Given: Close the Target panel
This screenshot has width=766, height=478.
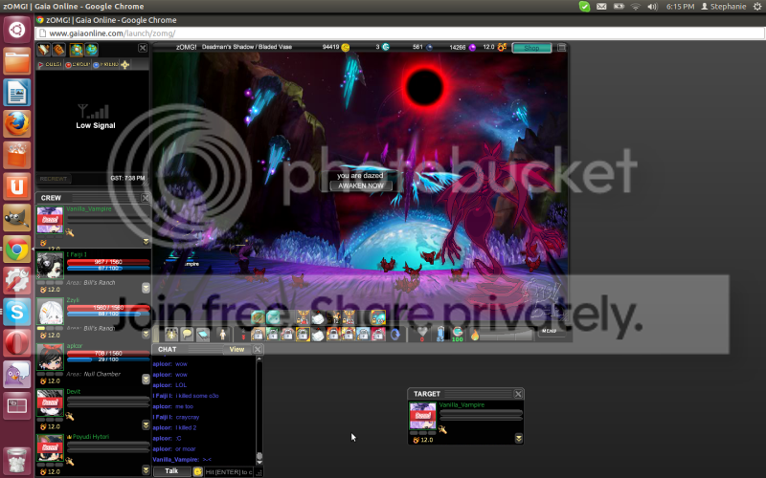Looking at the screenshot, I should (x=518, y=394).
